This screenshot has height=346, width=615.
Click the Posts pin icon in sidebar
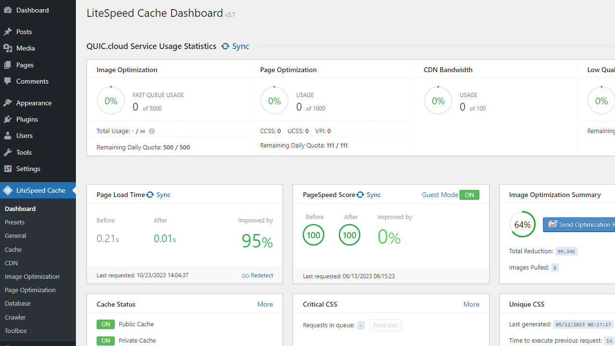pyautogui.click(x=8, y=32)
